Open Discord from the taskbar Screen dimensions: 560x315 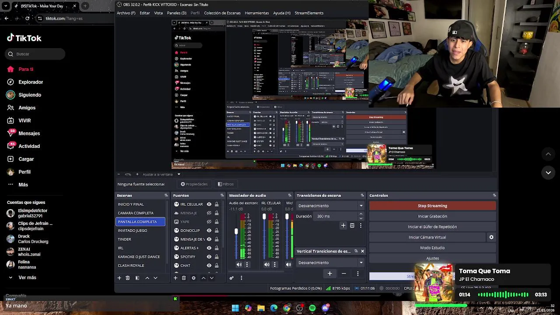[325, 308]
